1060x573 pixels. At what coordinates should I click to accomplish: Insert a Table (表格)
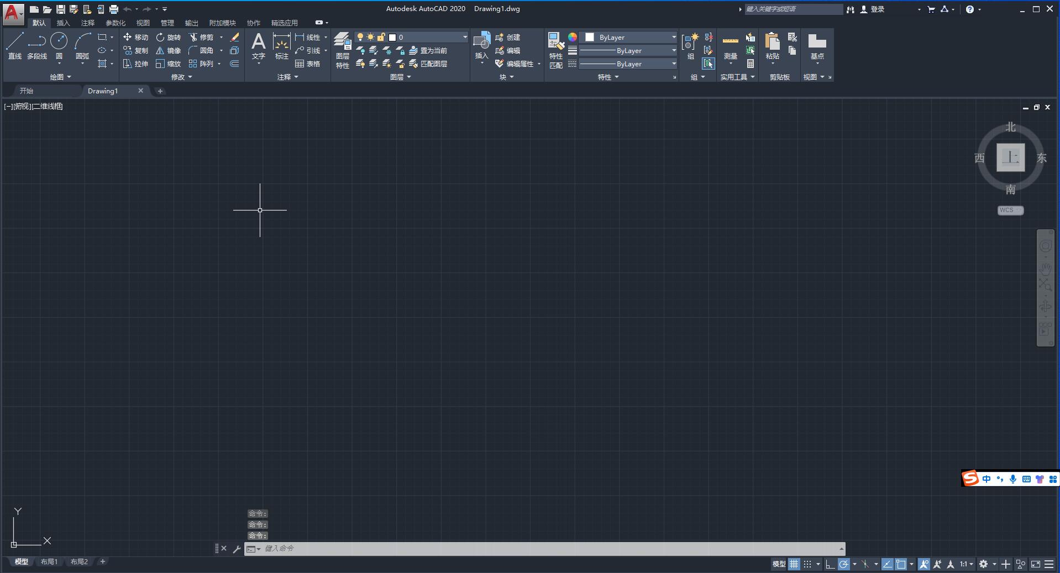308,64
